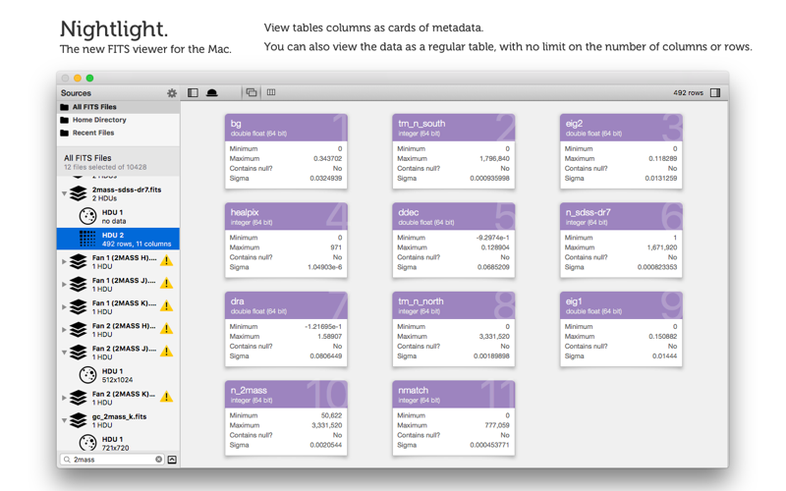
Task: Select the dra column card header
Action: (x=286, y=305)
